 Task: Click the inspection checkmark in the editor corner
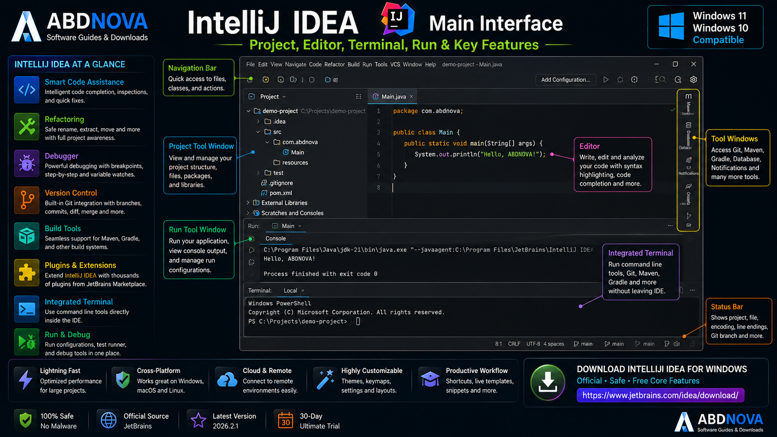coord(673,110)
